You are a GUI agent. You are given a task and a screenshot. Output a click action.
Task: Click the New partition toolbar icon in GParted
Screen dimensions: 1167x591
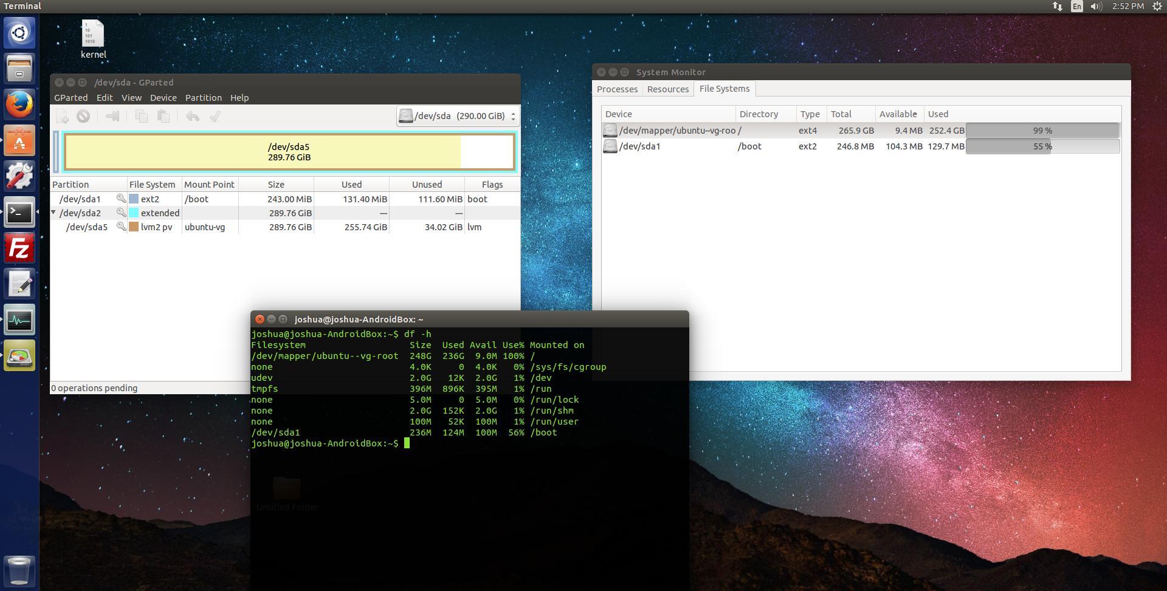[63, 116]
